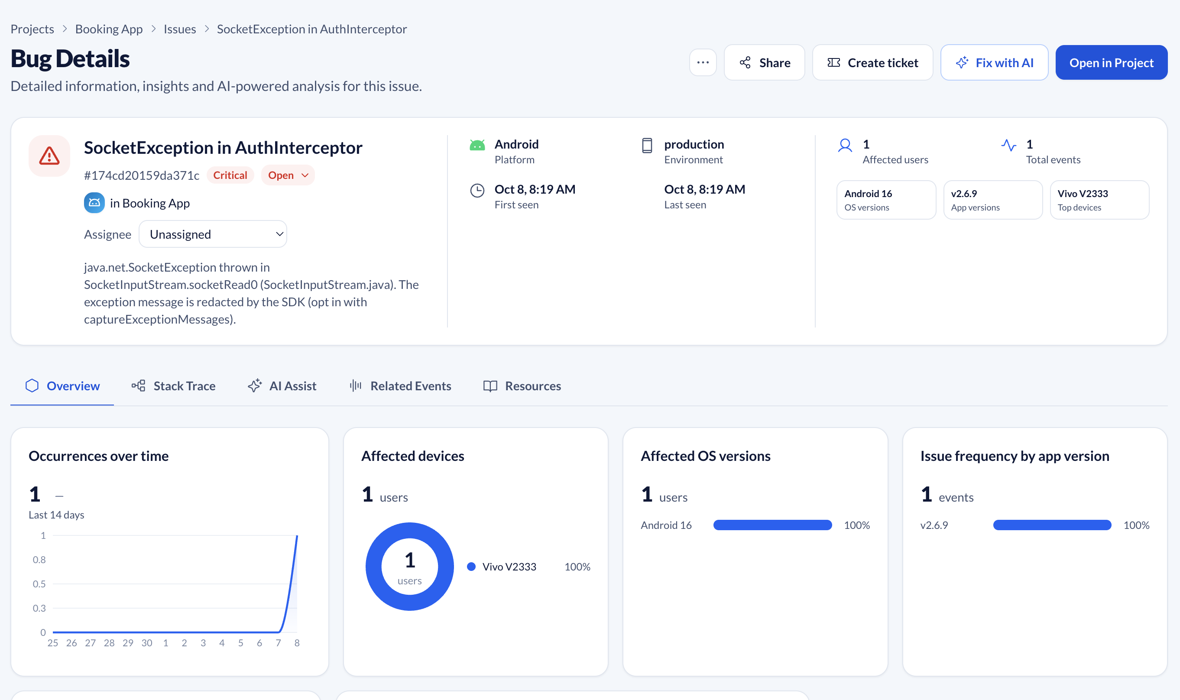Click the Booking App blue project icon
Screen dimensions: 1180x700
(94, 203)
